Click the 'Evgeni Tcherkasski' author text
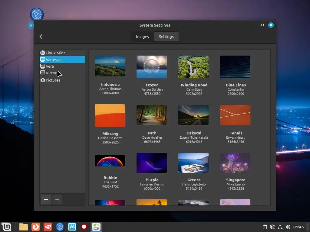Image resolution: width=310 pixels, height=232 pixels. (194, 137)
